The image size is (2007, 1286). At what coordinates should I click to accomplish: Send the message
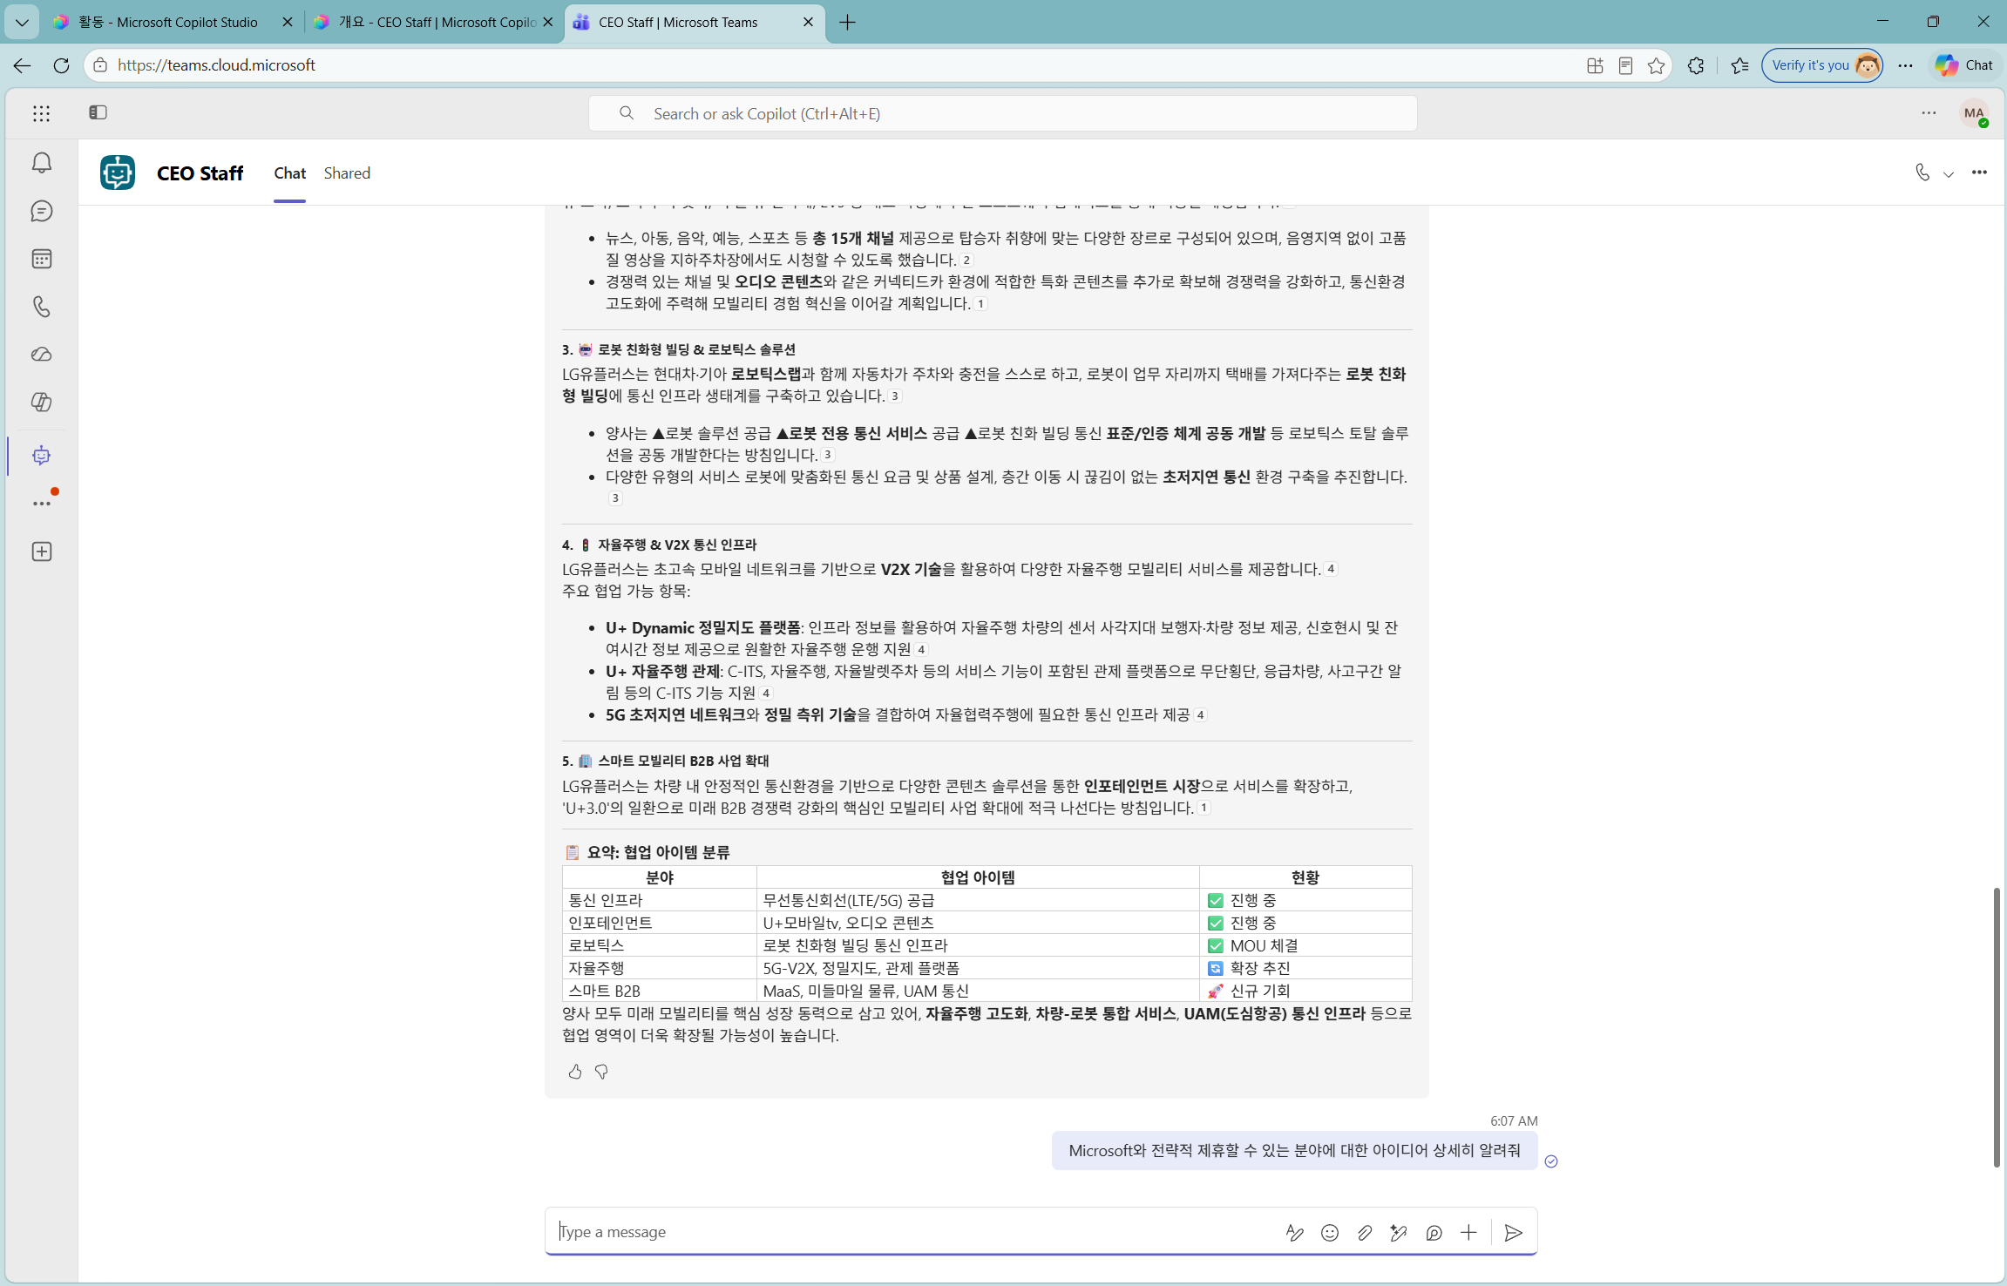pyautogui.click(x=1514, y=1233)
